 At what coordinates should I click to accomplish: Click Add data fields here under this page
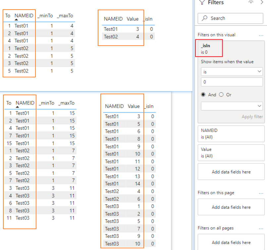[x=231, y=207]
